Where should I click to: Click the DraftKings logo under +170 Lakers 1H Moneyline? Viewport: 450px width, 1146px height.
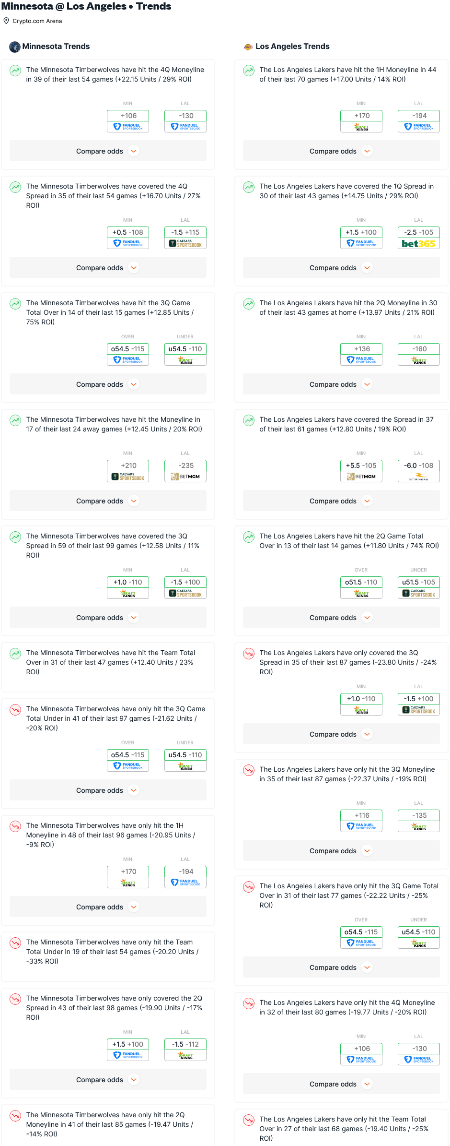pos(361,127)
